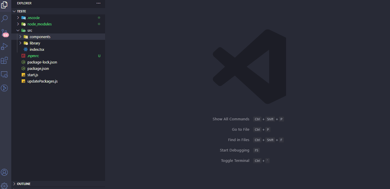Open the Git Graph activity bar icon

point(4,88)
